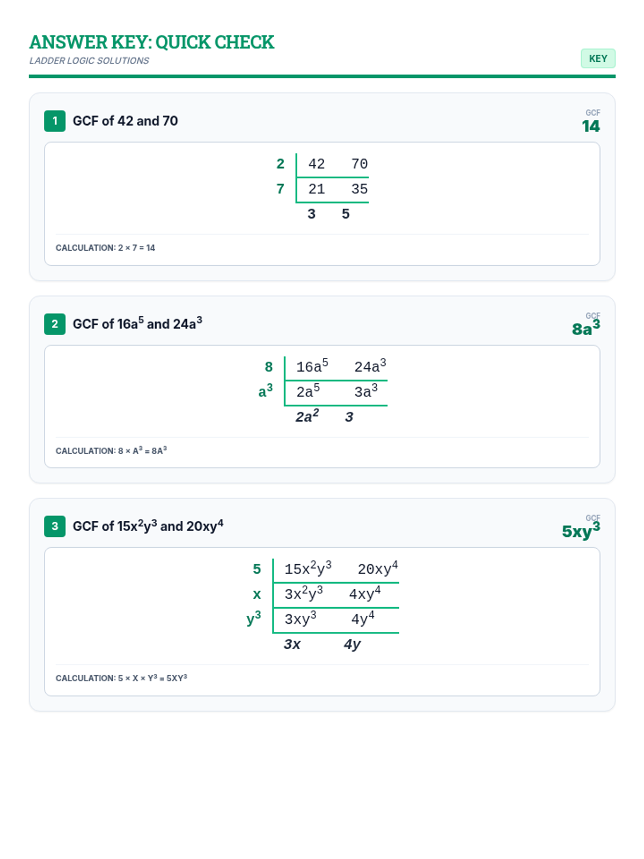Click the number 3 problem badge
644x859 pixels.
tap(55, 527)
